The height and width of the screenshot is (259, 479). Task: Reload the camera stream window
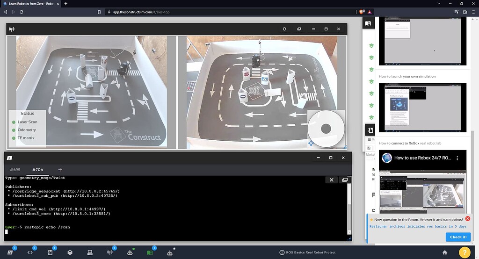tap(284, 29)
